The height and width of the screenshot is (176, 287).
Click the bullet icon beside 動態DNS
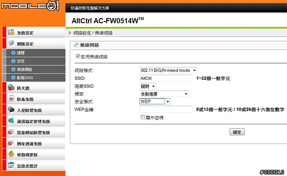pyautogui.click(x=13, y=78)
